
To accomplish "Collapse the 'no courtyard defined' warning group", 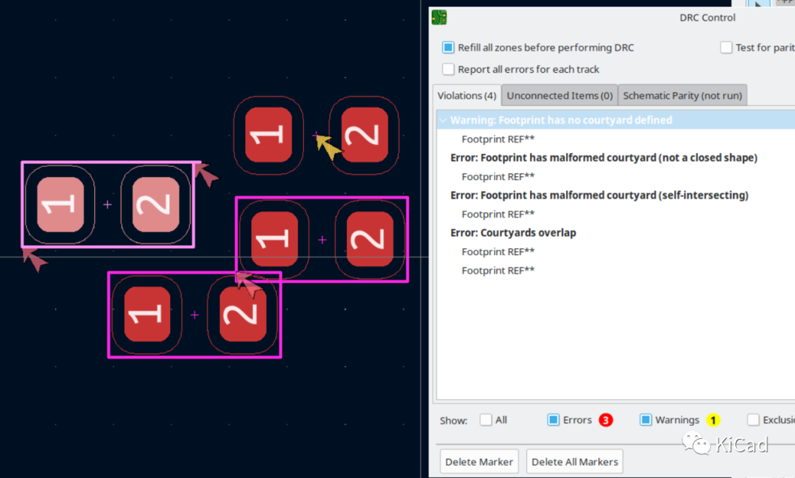I will tap(442, 120).
